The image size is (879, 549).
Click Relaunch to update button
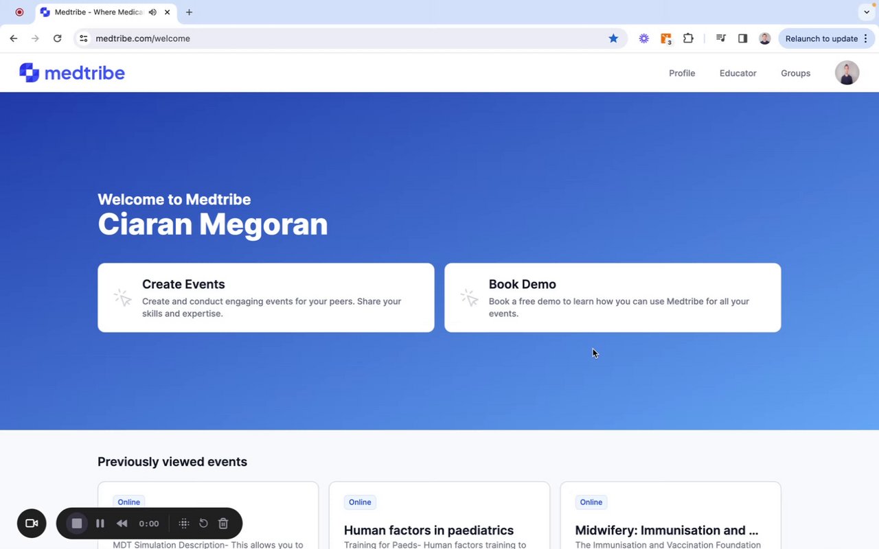821,38
